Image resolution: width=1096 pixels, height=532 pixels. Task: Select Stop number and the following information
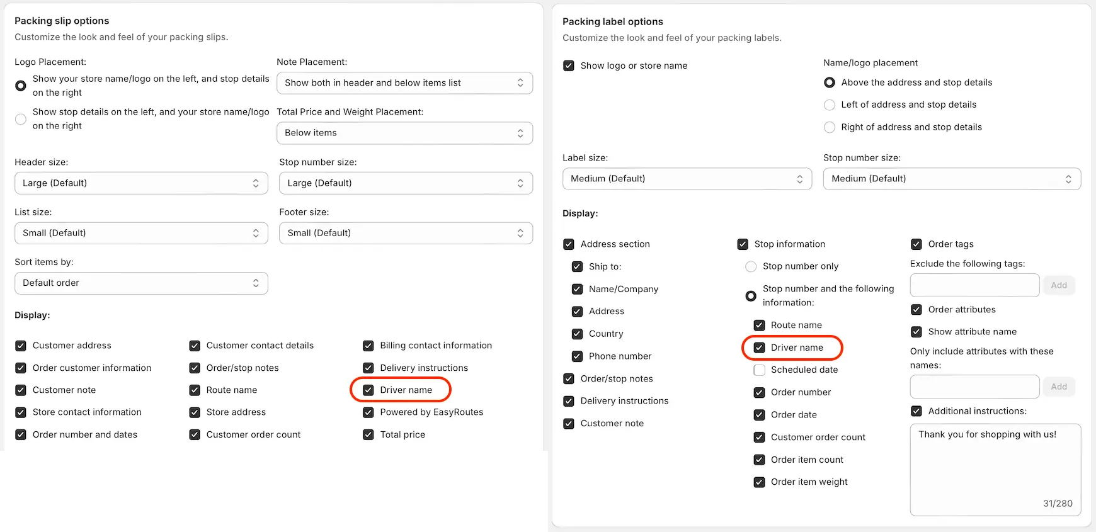click(x=751, y=296)
